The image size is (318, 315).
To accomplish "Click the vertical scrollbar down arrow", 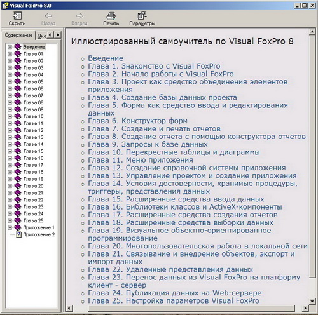I will tap(312, 301).
